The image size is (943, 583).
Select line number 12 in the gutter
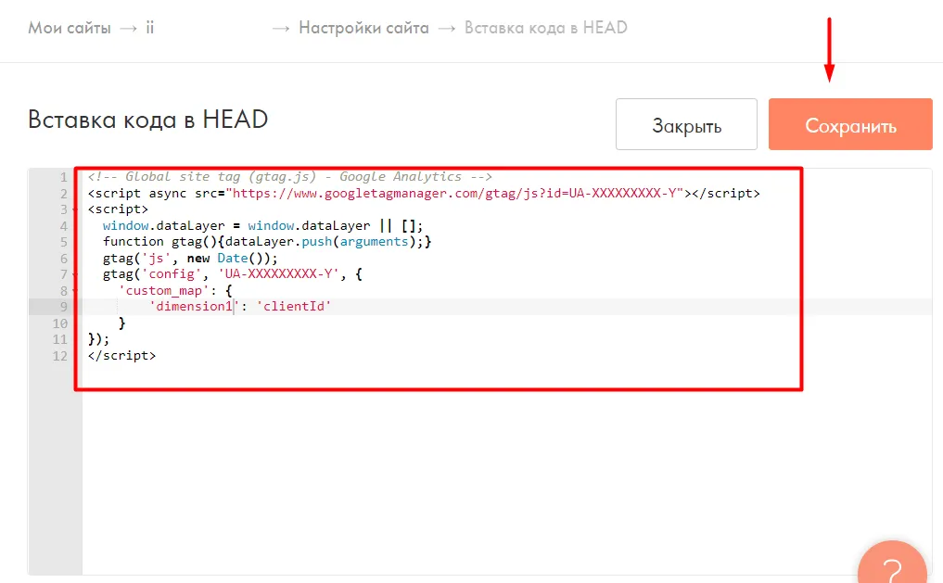click(x=59, y=356)
